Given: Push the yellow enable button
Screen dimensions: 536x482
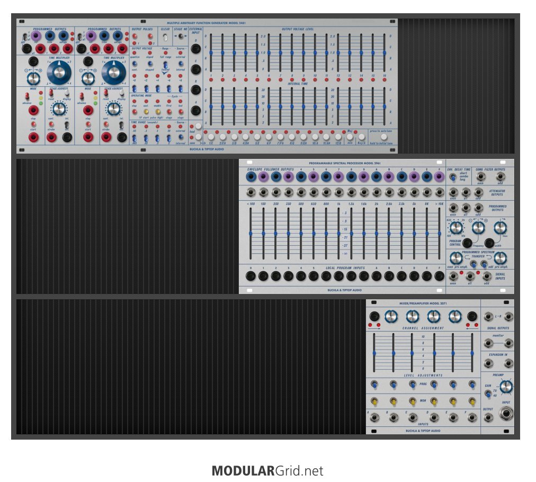Looking at the screenshot, I should pyautogui.click(x=158, y=112).
